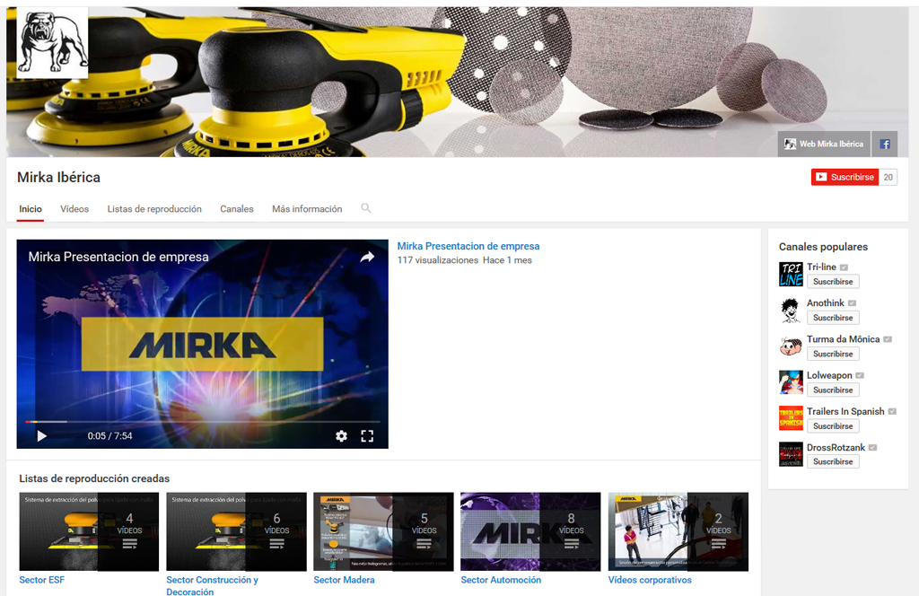Open the Lolweapon channel name link

tap(829, 375)
